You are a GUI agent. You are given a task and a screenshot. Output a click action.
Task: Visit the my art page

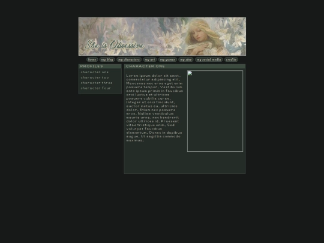(150, 59)
